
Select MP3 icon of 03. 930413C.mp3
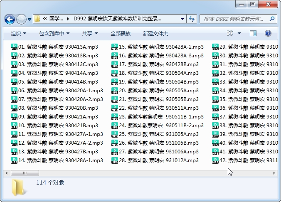14,64
